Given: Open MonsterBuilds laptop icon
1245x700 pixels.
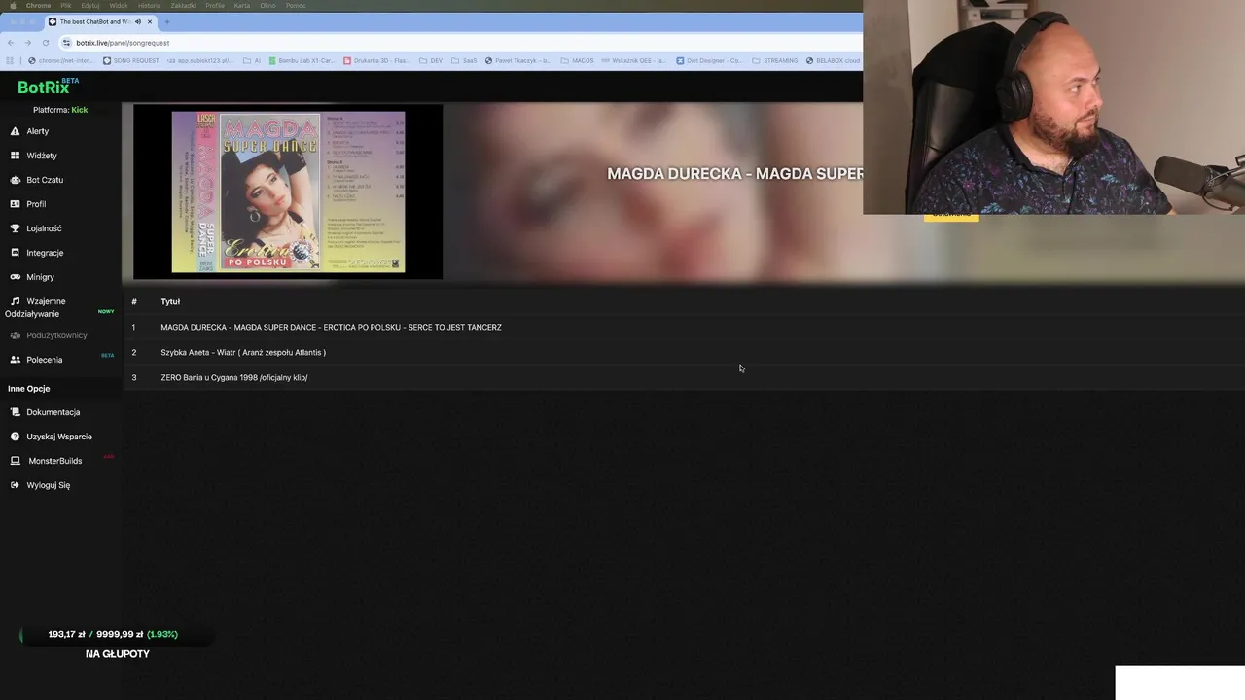Looking at the screenshot, I should click(15, 461).
